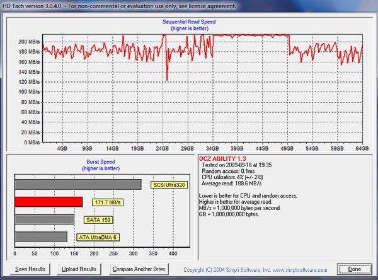378x280 pixels.
Task: Click the MB/s = 1,000,000 bytes per second line
Action: click(x=239, y=208)
